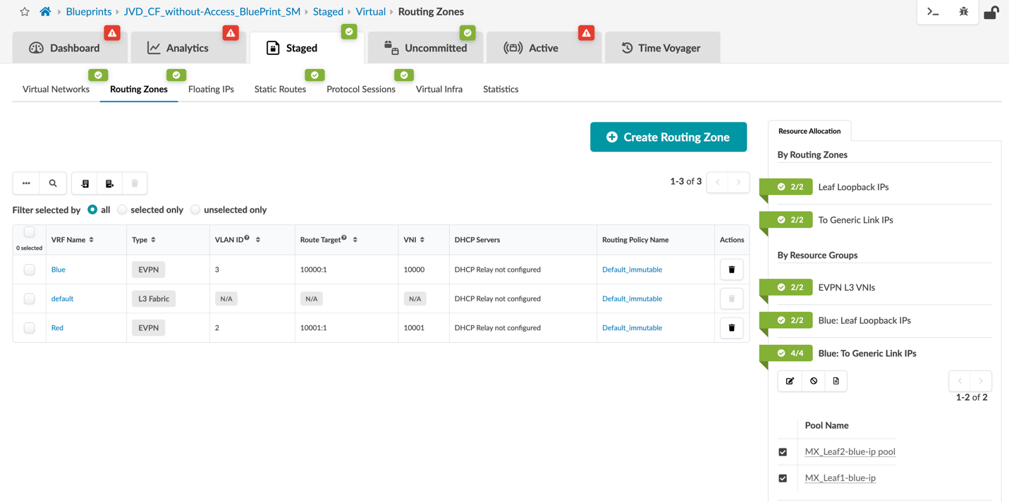The width and height of the screenshot is (1009, 502).
Task: Star this page as favorite
Action: click(25, 11)
